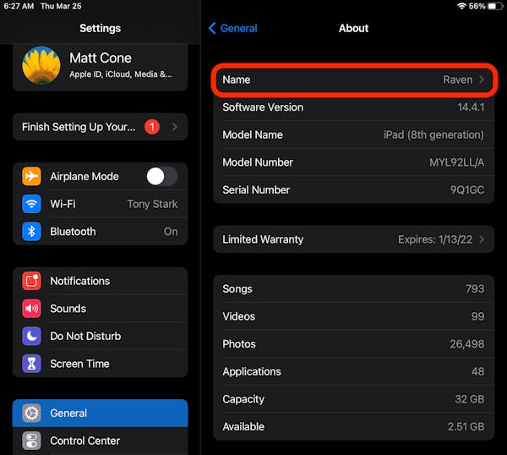Viewport: 507px width, 455px height.
Task: Expand the Name row chevron
Action: (482, 79)
